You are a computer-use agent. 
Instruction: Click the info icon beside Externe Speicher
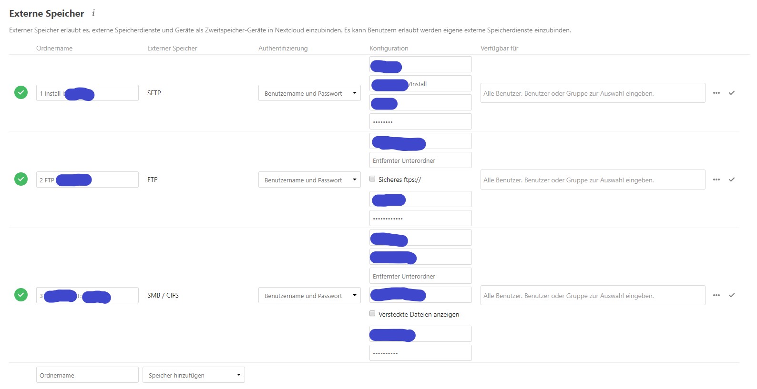93,13
